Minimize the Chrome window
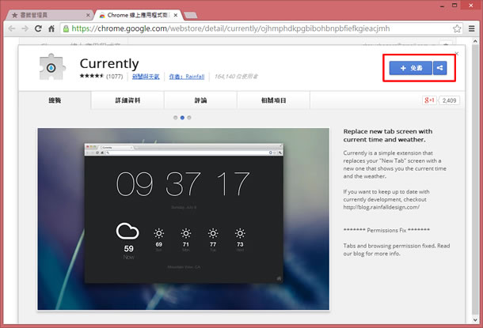 tap(443, 6)
